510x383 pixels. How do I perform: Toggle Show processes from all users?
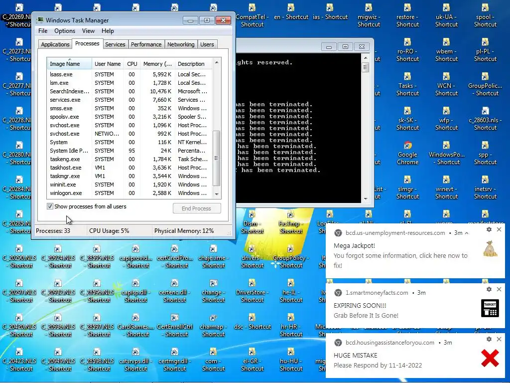click(x=50, y=206)
